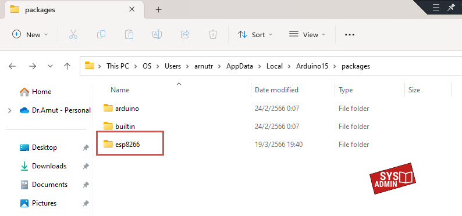The width and height of the screenshot is (462, 216).
Task: Select the arduino folder
Action: pyautogui.click(x=127, y=109)
